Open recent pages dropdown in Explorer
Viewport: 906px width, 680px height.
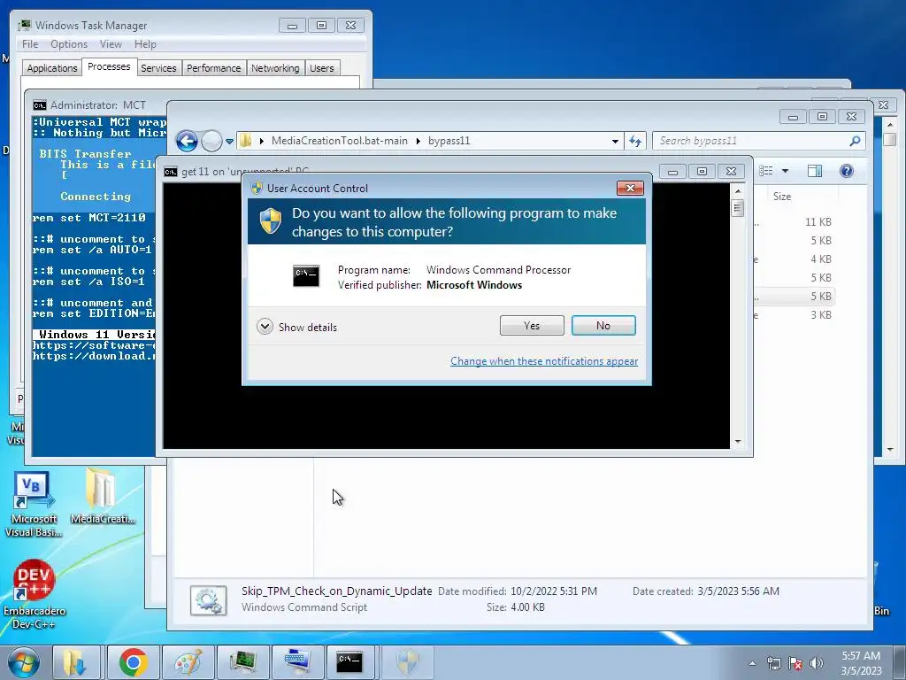(229, 141)
